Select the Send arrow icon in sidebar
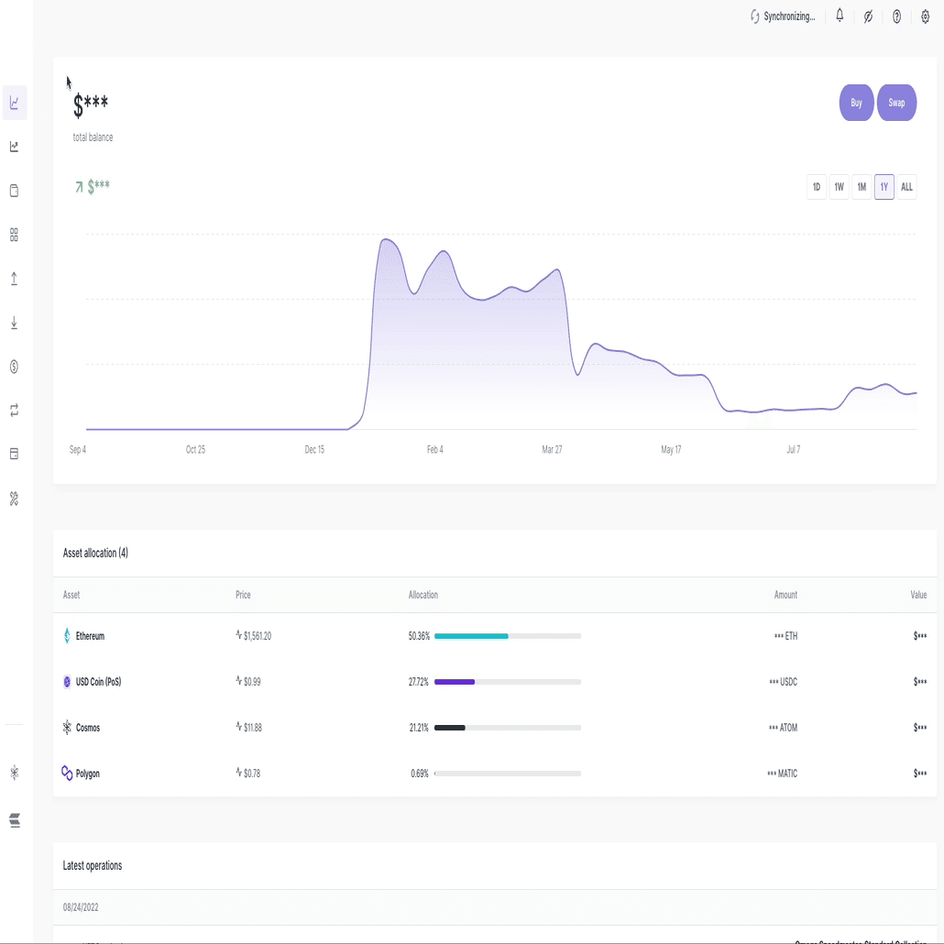The width and height of the screenshot is (944, 944). click(x=14, y=279)
